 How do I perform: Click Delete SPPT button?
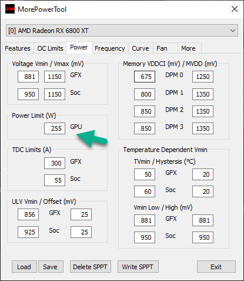pos(91,267)
